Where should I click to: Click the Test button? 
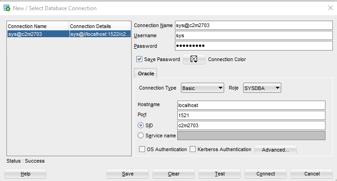tap(220, 174)
